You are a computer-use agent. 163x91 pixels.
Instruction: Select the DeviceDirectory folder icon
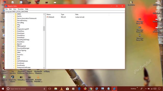(x=16, y=20)
